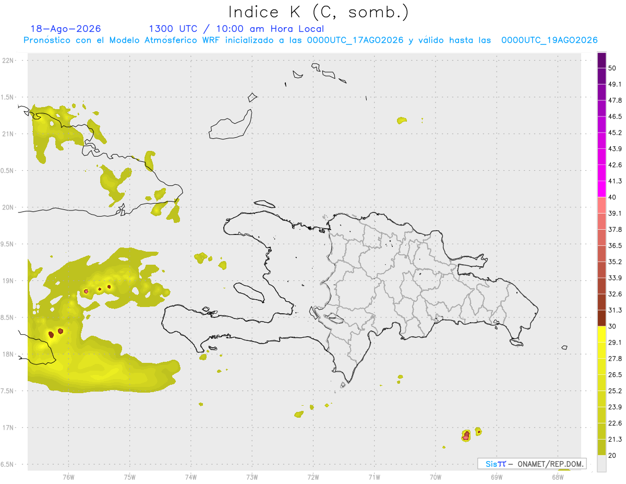Click the '0000UTC_19AGO2026' valid-until time
The width and height of the screenshot is (626, 484).
tap(549, 40)
